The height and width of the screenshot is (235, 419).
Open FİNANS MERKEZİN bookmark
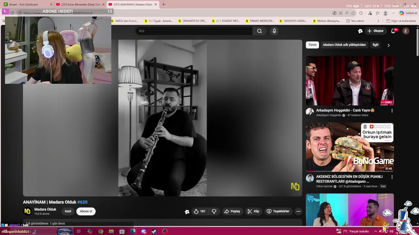(x=259, y=21)
